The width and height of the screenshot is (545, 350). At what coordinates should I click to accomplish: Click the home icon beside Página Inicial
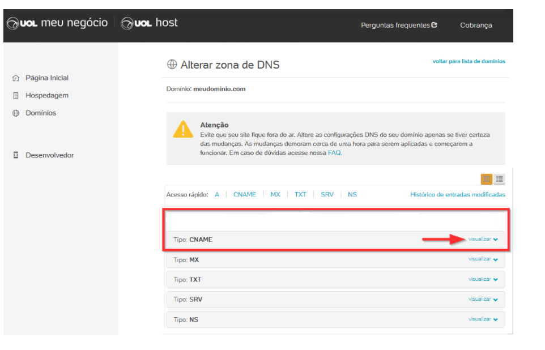(x=16, y=78)
